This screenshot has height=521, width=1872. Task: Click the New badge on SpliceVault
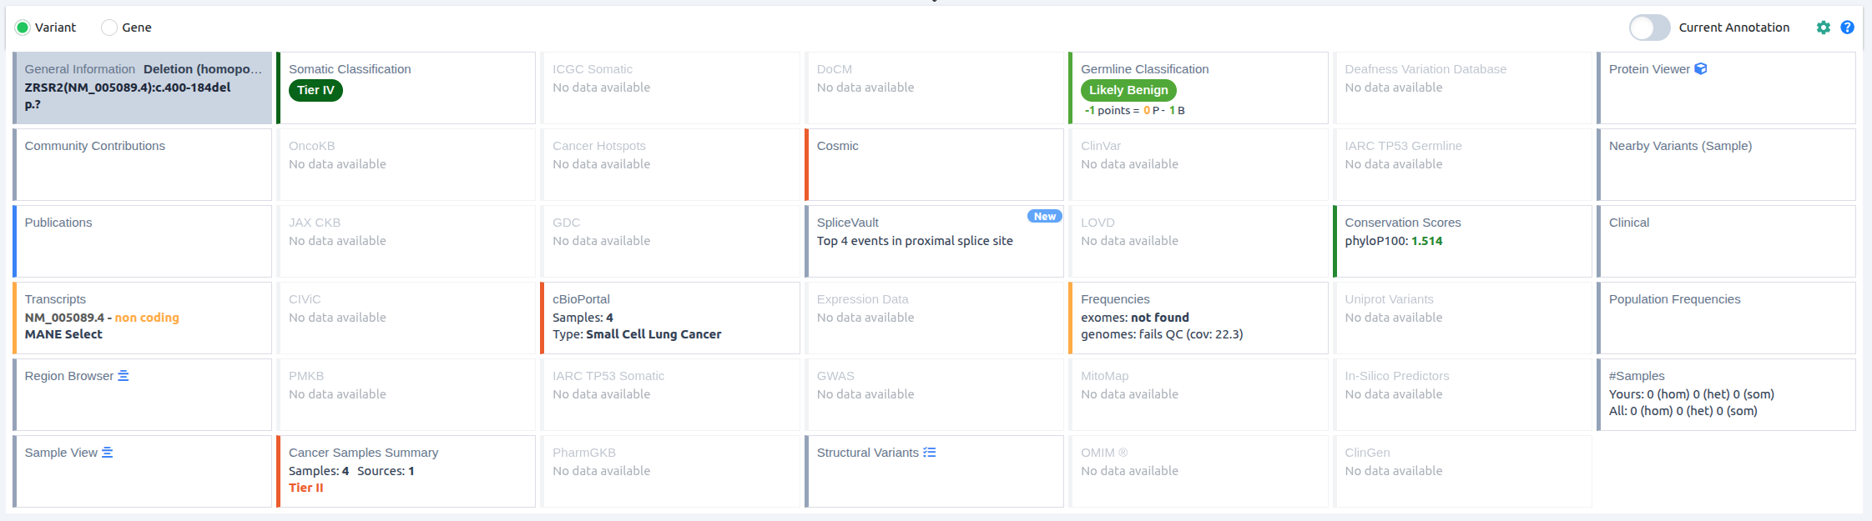(x=1044, y=217)
